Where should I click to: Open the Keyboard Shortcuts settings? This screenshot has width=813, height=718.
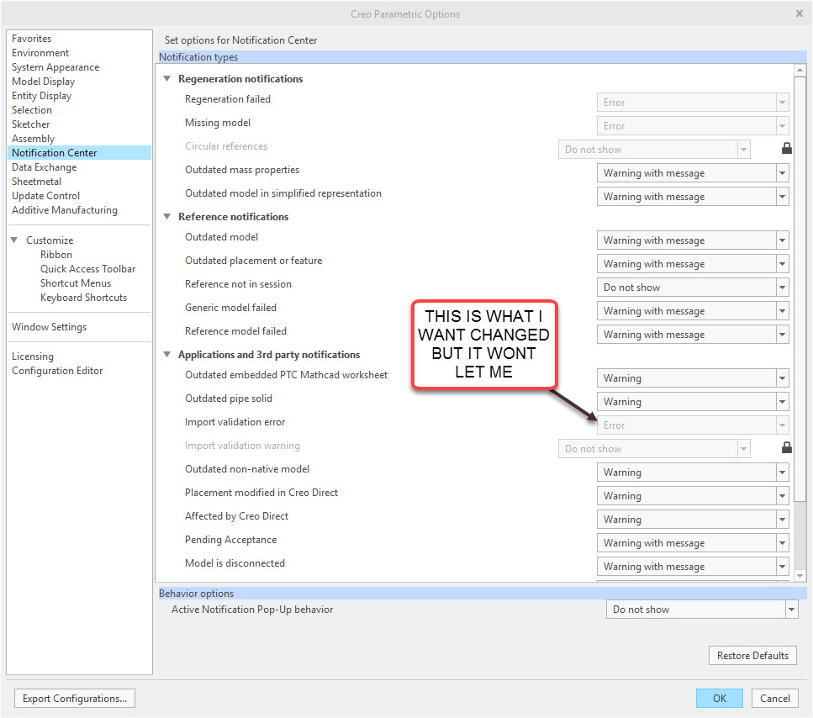click(x=83, y=297)
